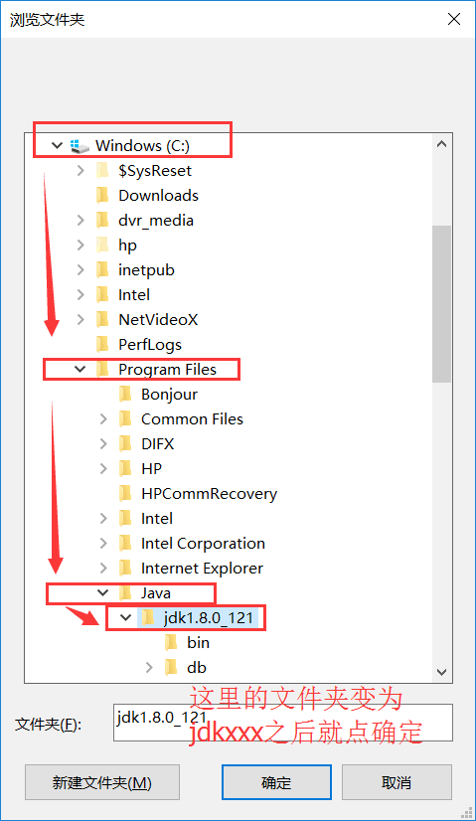The width and height of the screenshot is (476, 821).
Task: Click the scrollbar down arrow
Action: [441, 672]
